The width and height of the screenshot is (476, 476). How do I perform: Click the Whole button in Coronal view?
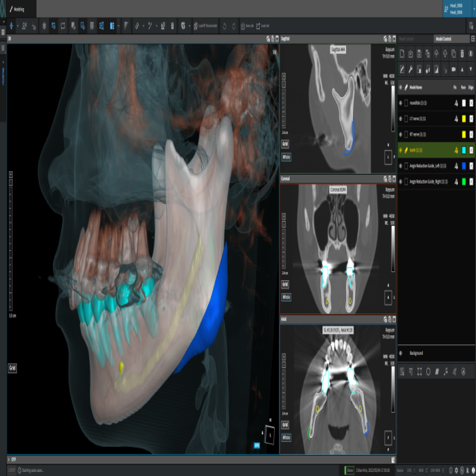pyautogui.click(x=286, y=297)
